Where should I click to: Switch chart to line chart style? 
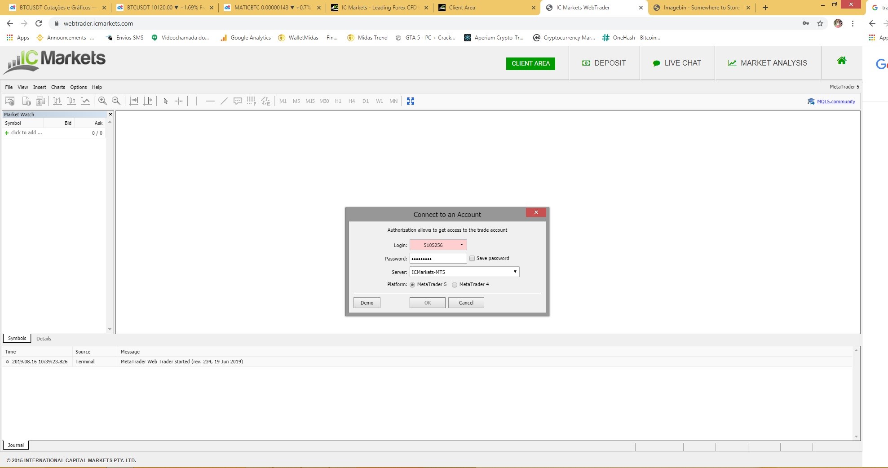pos(85,101)
